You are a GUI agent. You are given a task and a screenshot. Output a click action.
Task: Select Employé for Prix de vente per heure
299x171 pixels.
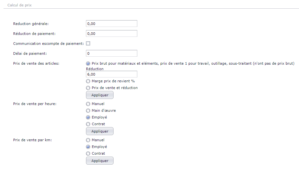pos(88,117)
